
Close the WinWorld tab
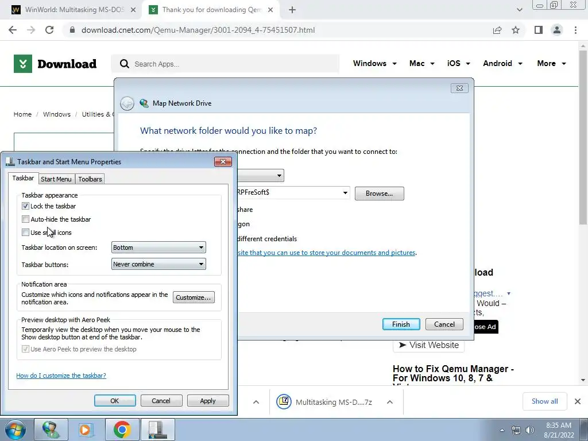[x=133, y=10]
